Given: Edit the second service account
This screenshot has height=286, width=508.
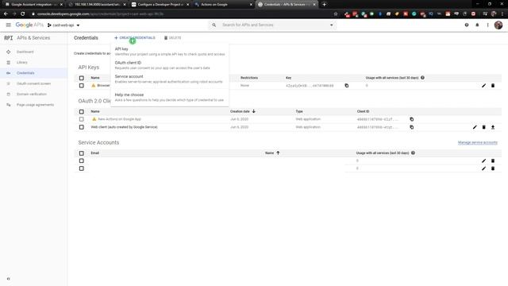Looking at the screenshot, I should click(x=483, y=168).
